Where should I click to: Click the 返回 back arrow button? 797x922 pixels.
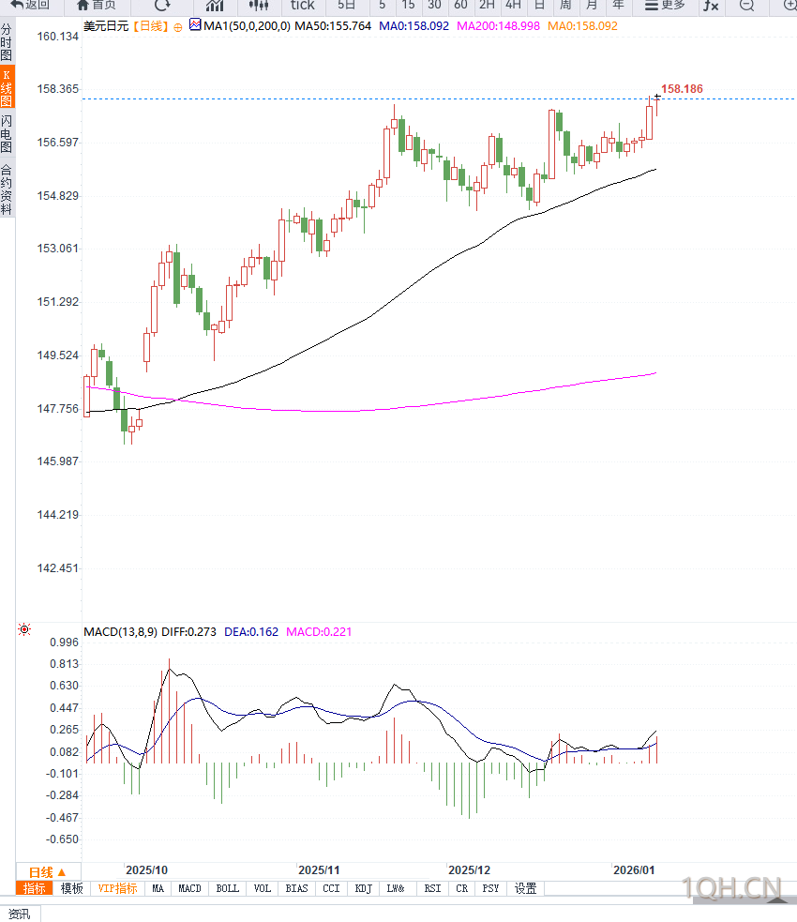coord(29,5)
